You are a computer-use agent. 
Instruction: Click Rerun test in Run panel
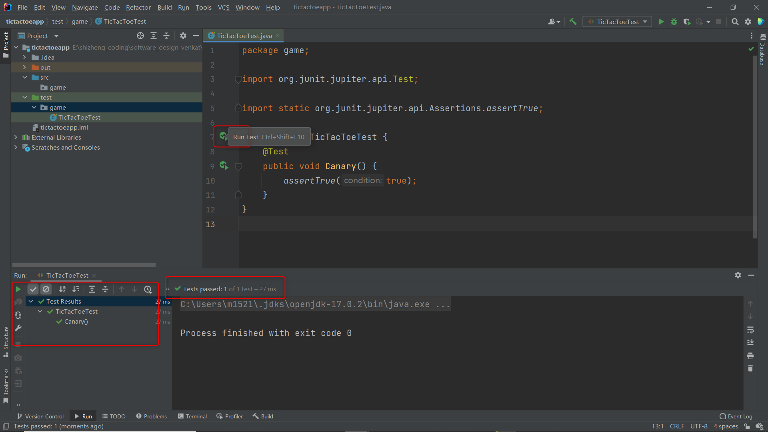(x=18, y=289)
